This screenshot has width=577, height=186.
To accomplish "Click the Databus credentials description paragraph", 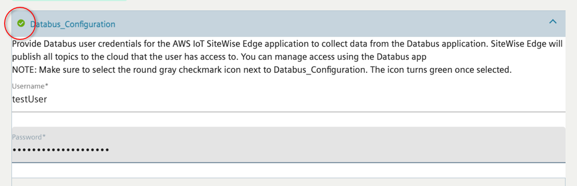I will tap(276, 45).
